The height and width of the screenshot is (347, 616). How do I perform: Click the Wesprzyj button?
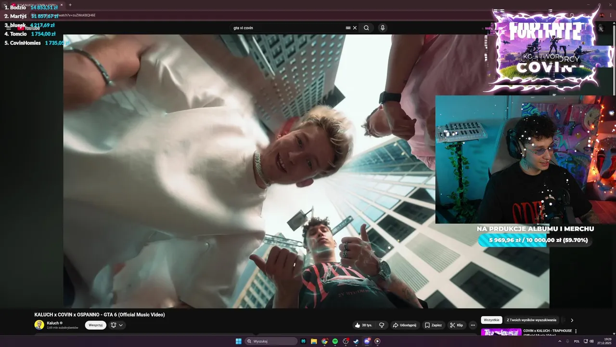96,325
